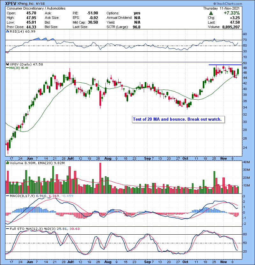Image resolution: width=255 pixels, height=265 pixels.
Task: Click the 24 label on price axis
Action: (245, 148)
